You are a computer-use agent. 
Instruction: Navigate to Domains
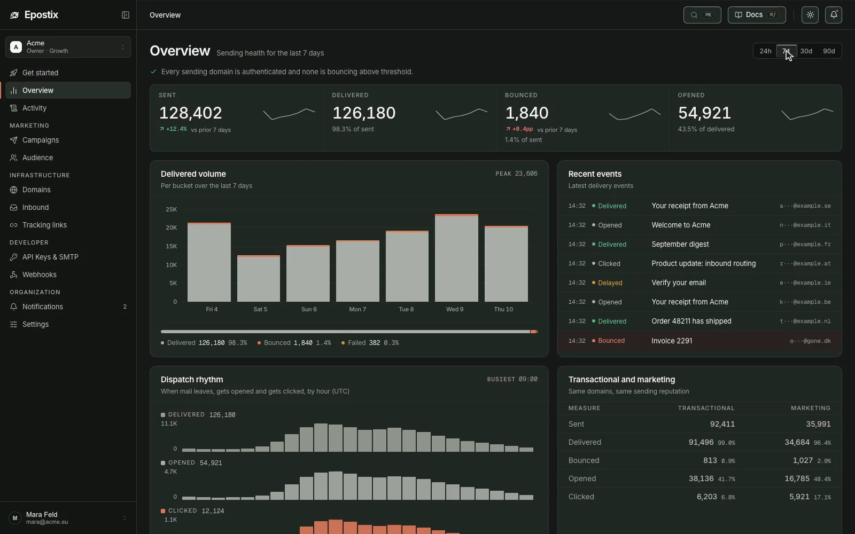(68, 190)
